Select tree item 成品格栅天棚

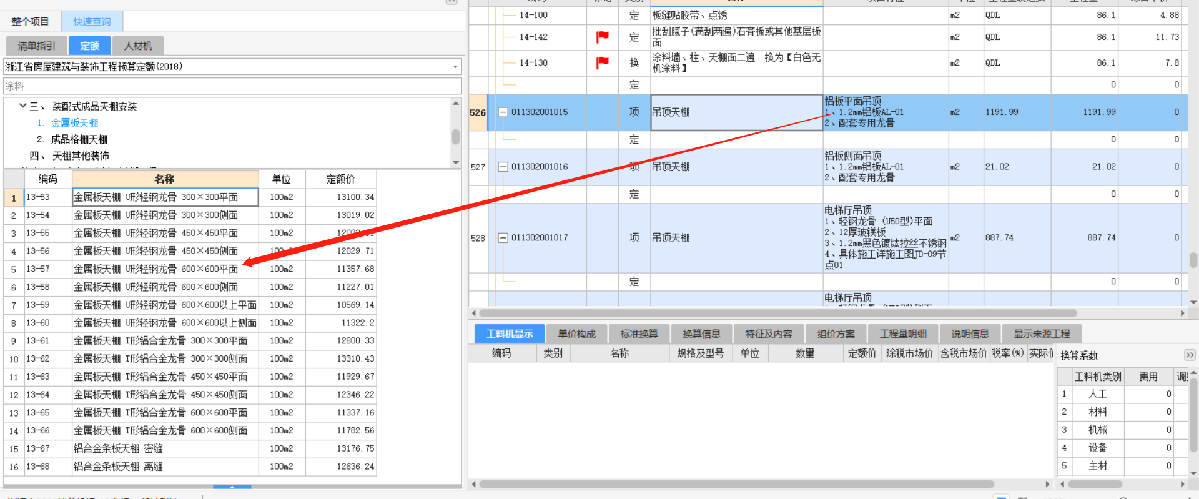pos(79,139)
